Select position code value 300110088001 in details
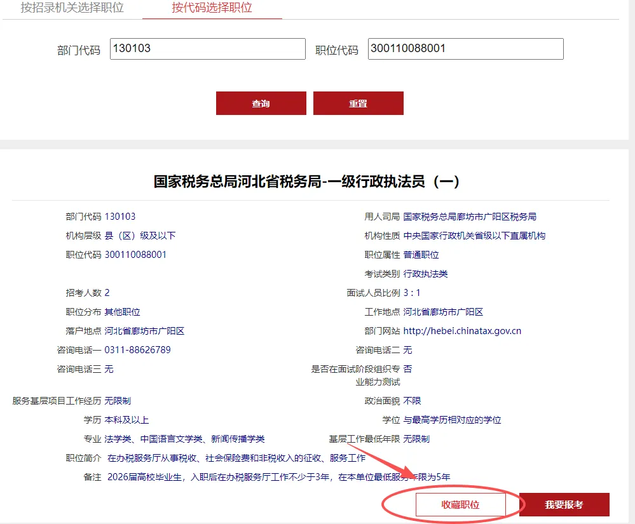This screenshot has height=524, width=635. tap(135, 255)
